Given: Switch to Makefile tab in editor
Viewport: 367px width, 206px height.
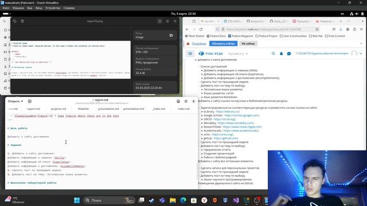Looking at the screenshot, I should pos(83,109).
